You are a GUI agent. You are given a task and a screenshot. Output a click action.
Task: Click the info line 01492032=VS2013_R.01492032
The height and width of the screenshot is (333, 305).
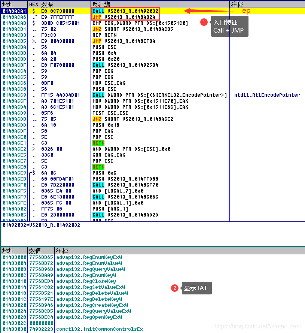click(42, 225)
